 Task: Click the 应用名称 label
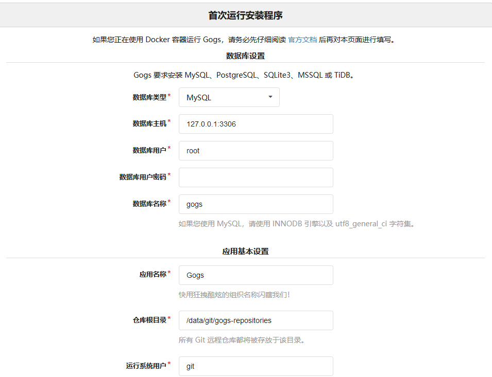[153, 275]
